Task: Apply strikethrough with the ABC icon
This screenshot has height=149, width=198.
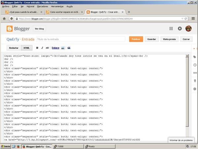Action: click(x=47, y=48)
